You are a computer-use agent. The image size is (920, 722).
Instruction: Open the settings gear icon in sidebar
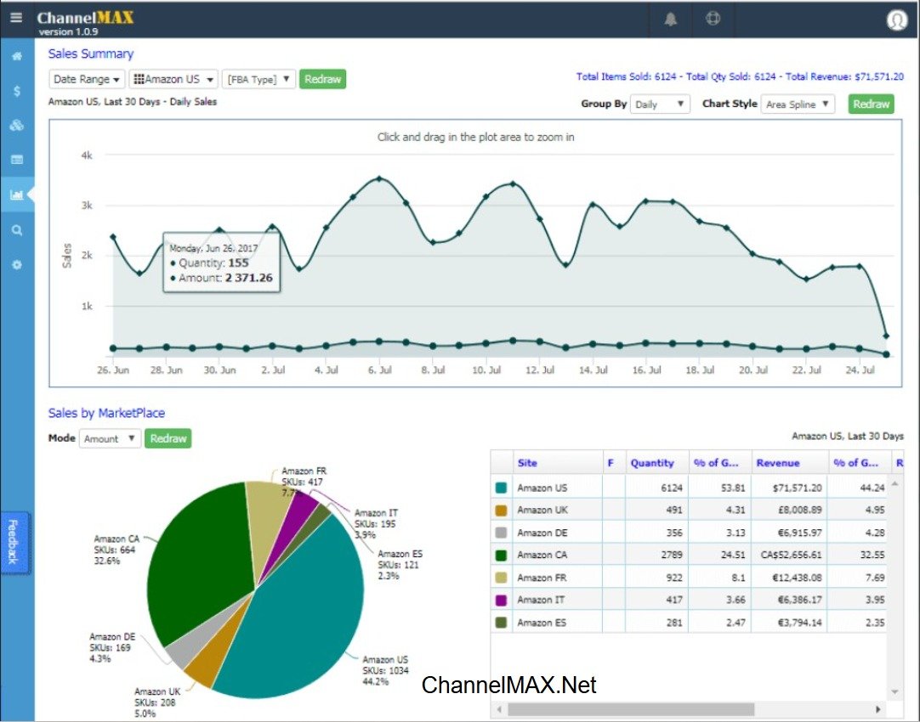(x=17, y=264)
